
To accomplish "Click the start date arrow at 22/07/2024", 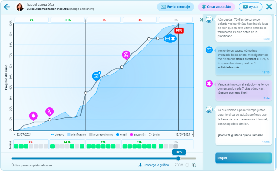I will pyautogui.click(x=14, y=134).
